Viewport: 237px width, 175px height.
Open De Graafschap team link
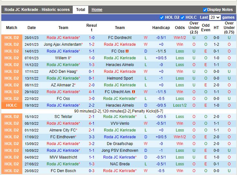point(120,144)
